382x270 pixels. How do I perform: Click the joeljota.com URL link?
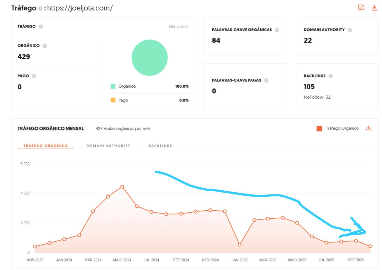pyautogui.click(x=80, y=8)
